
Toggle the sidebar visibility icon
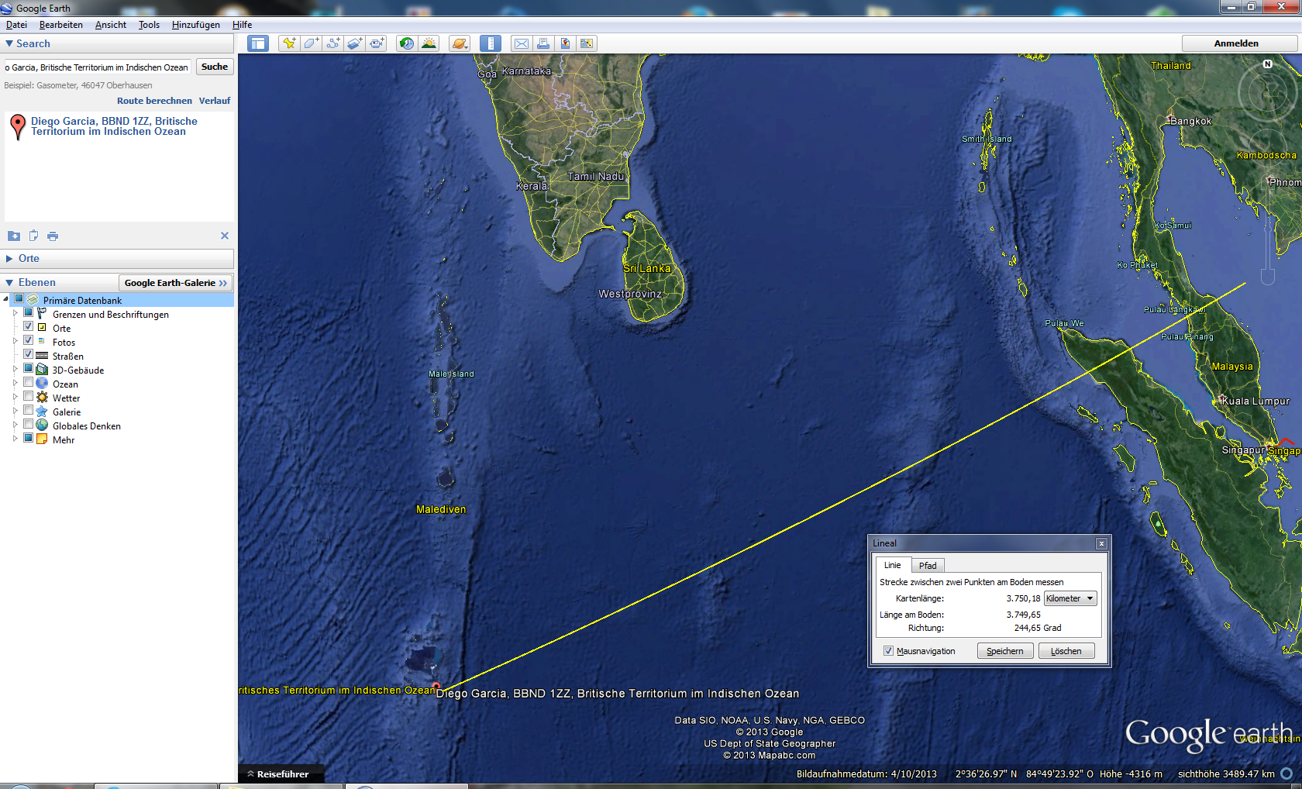(x=258, y=43)
